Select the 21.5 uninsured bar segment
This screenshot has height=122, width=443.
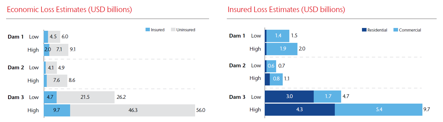pos(85,97)
